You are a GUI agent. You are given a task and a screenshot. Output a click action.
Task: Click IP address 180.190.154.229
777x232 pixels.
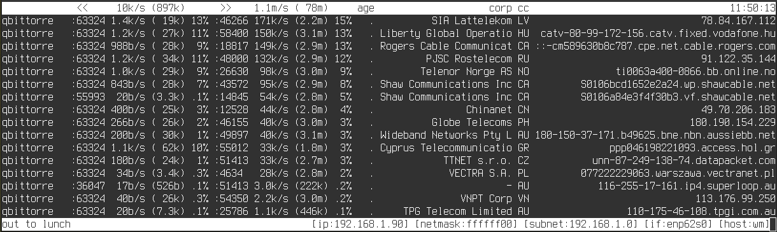click(733, 122)
